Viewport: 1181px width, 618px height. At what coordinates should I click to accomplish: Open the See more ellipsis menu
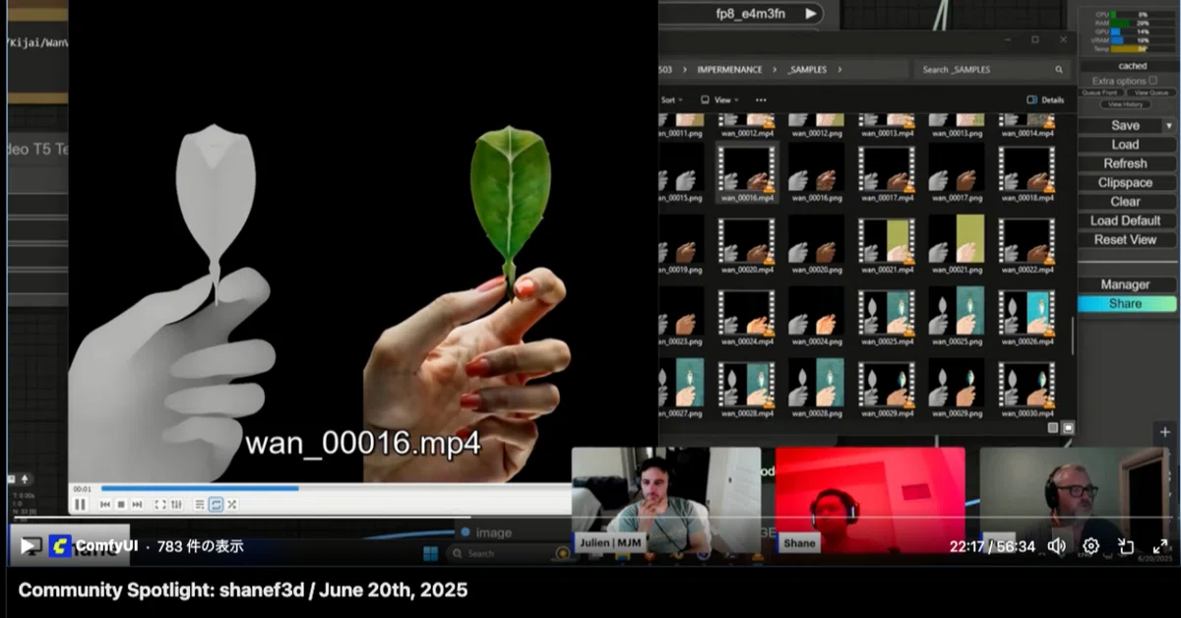click(x=761, y=99)
